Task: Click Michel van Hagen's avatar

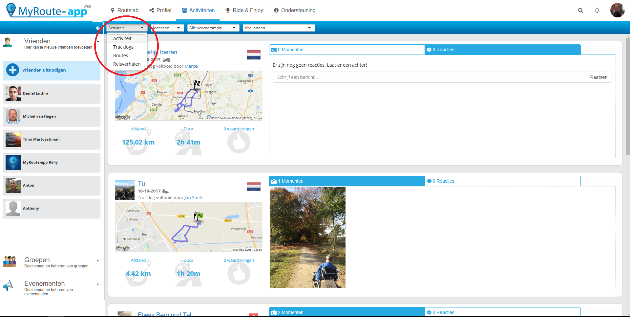Action: (13, 116)
